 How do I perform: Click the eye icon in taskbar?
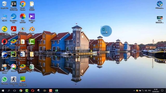click(x=45, y=91)
